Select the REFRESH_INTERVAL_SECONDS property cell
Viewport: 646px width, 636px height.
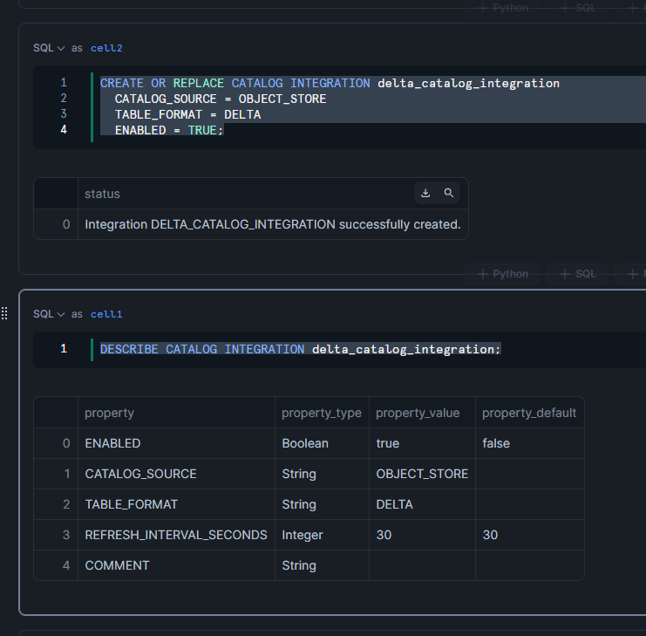click(176, 535)
